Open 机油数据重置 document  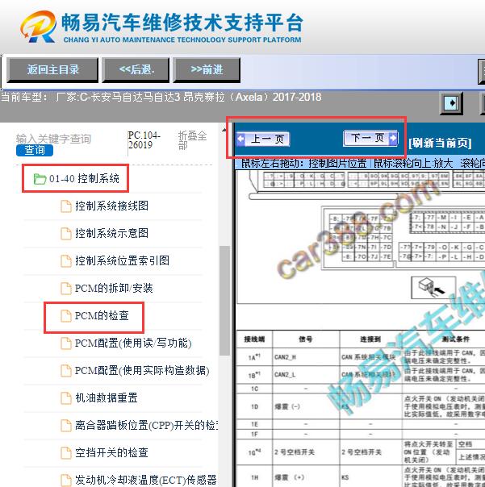(x=107, y=398)
